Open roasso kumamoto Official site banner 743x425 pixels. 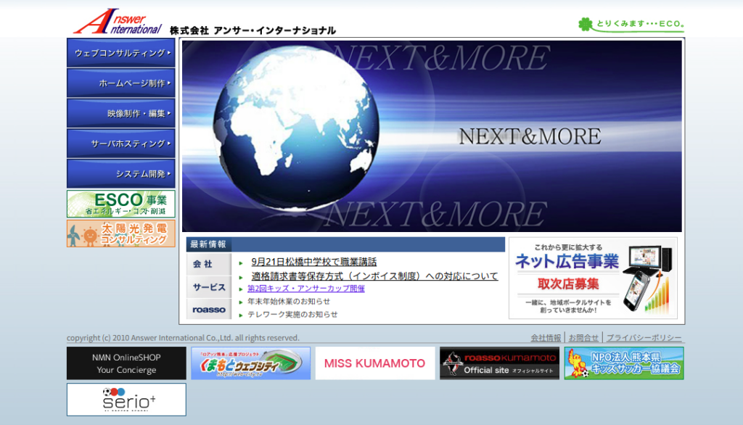(499, 363)
